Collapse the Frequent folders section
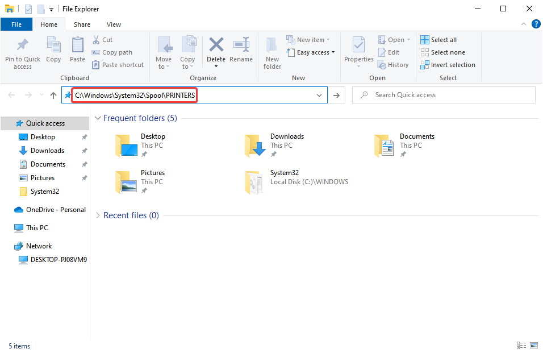 (98, 118)
